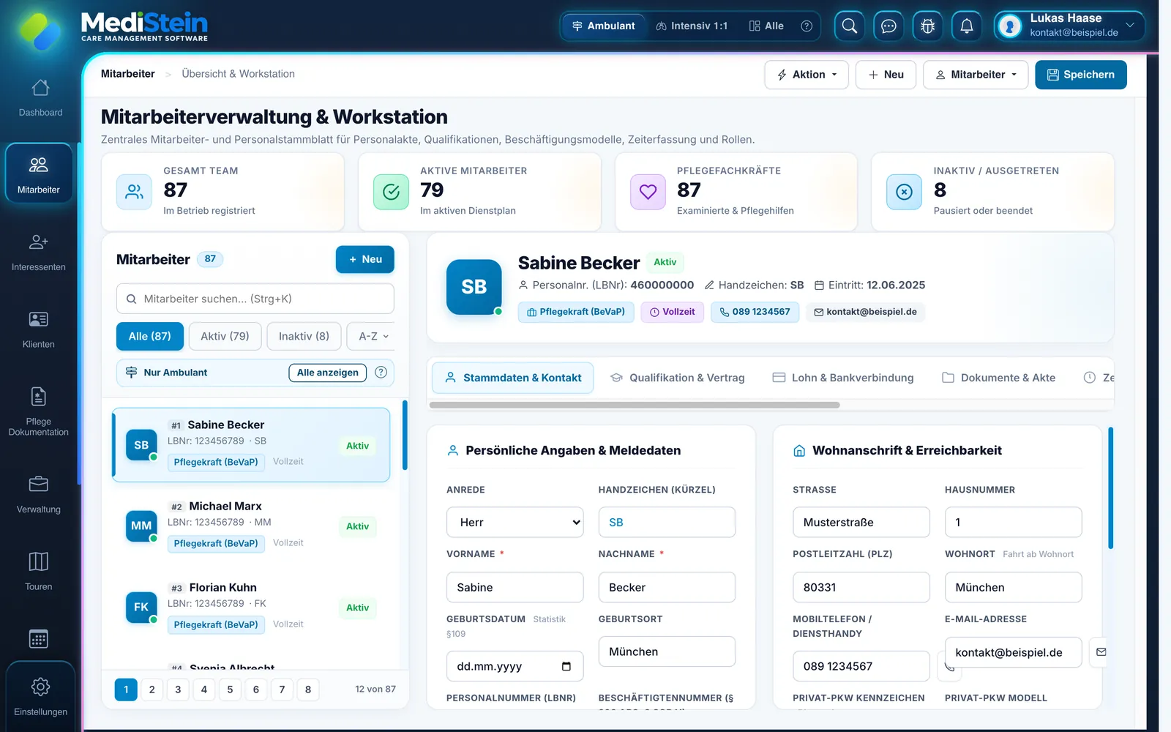
Task: Expand the Aktion dropdown
Action: [807, 75]
